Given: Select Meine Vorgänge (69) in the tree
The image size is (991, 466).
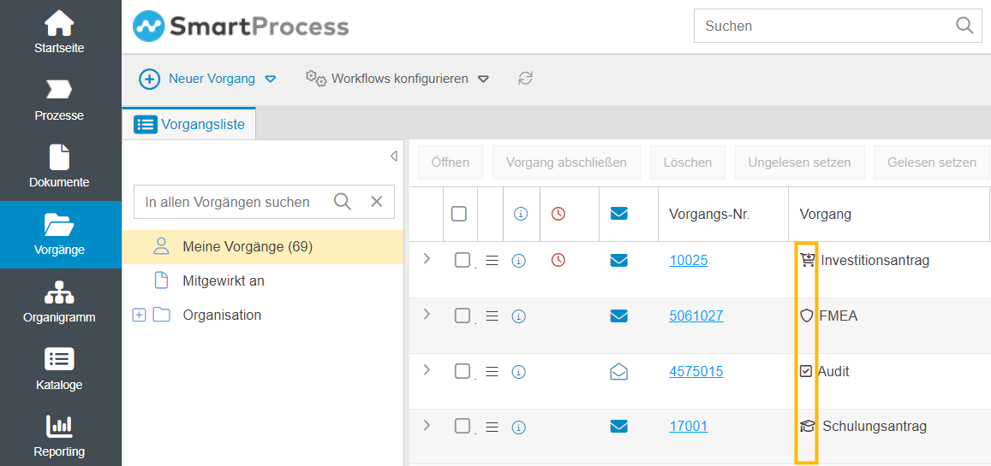Looking at the screenshot, I should tap(248, 247).
